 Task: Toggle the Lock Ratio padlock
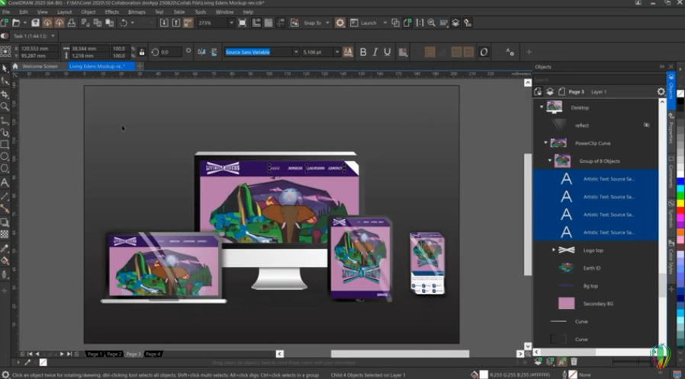142,52
